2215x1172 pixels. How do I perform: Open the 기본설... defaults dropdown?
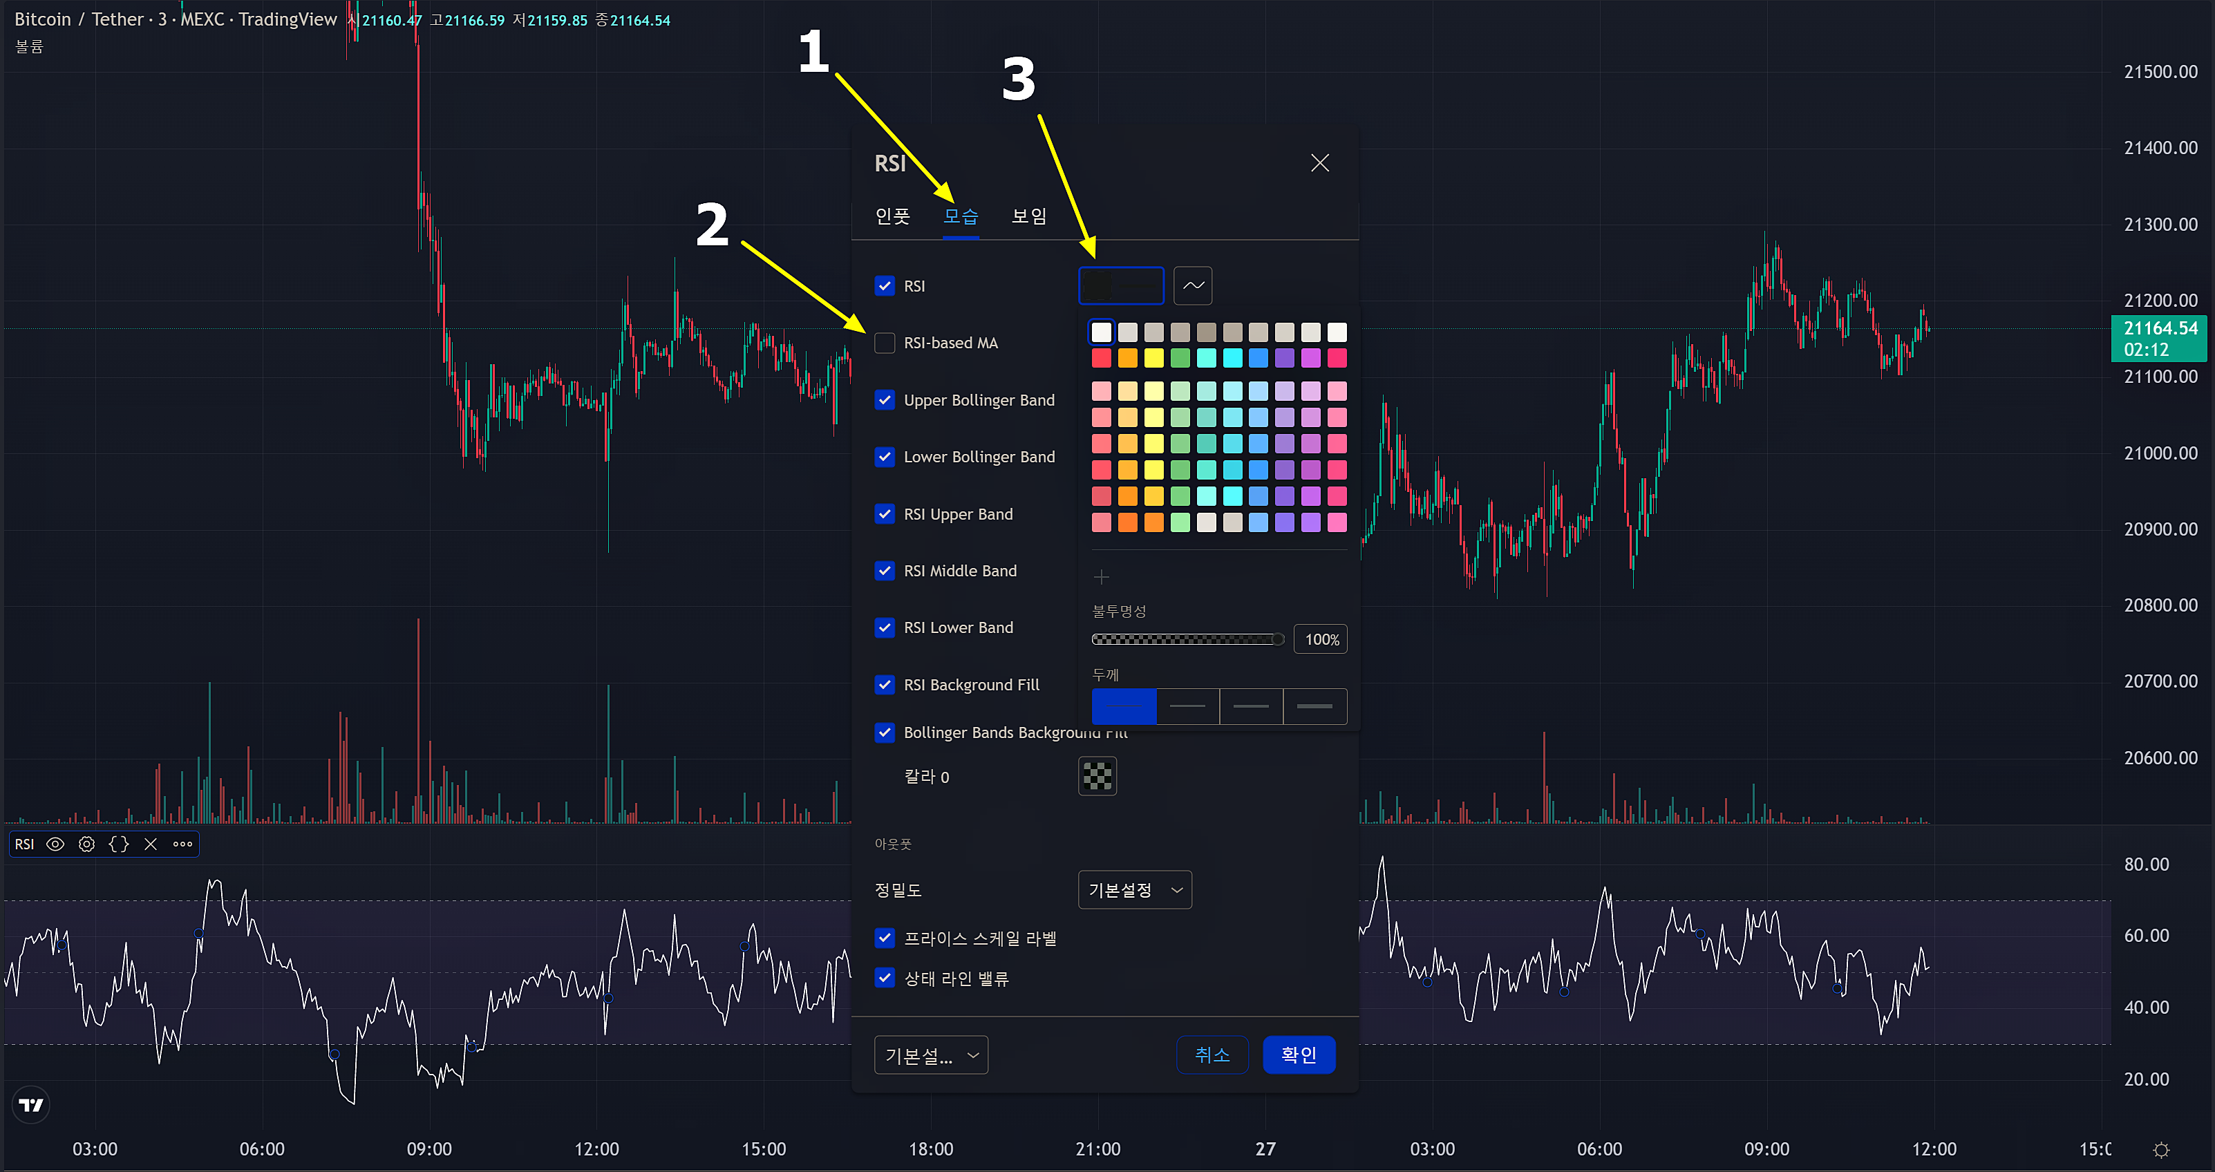click(x=931, y=1055)
